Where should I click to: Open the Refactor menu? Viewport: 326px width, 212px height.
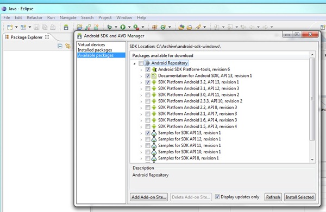[35, 18]
